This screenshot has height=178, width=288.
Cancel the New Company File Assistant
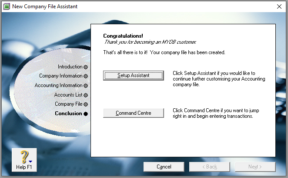click(x=164, y=167)
